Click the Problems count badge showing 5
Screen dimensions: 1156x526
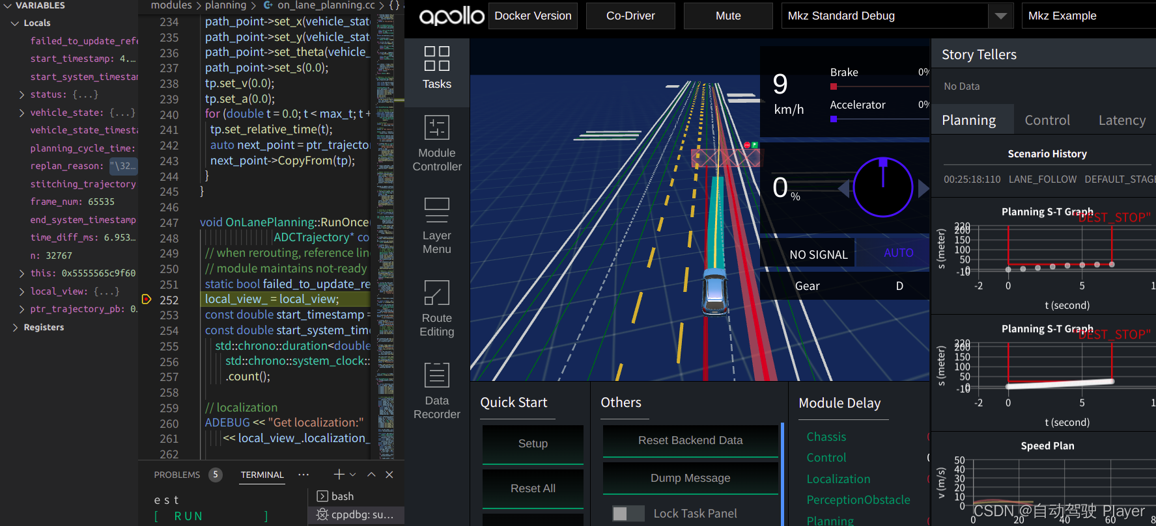[216, 475]
